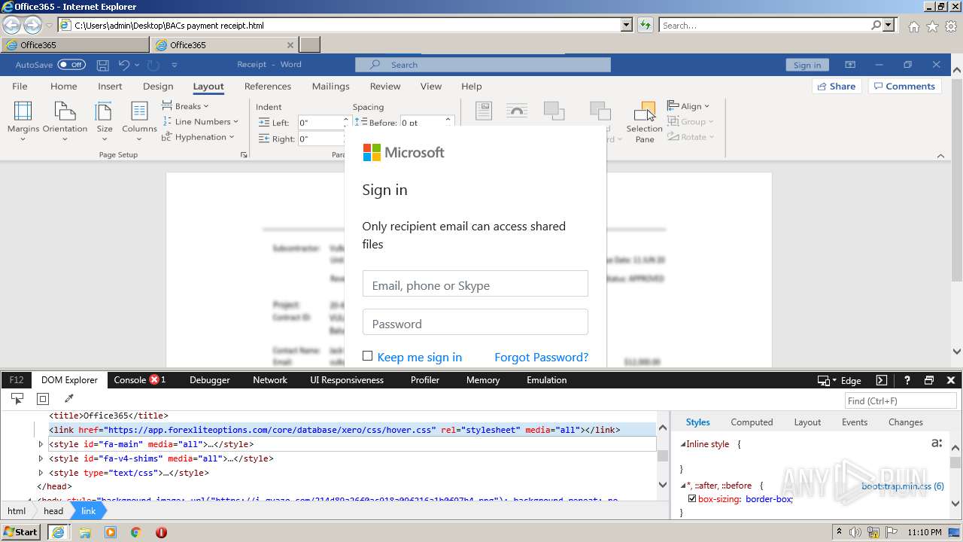Click the Windows Start button

point(21,532)
